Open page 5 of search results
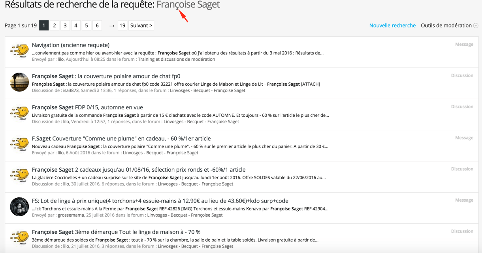Screen dimensions: 482x253 pyautogui.click(x=87, y=25)
